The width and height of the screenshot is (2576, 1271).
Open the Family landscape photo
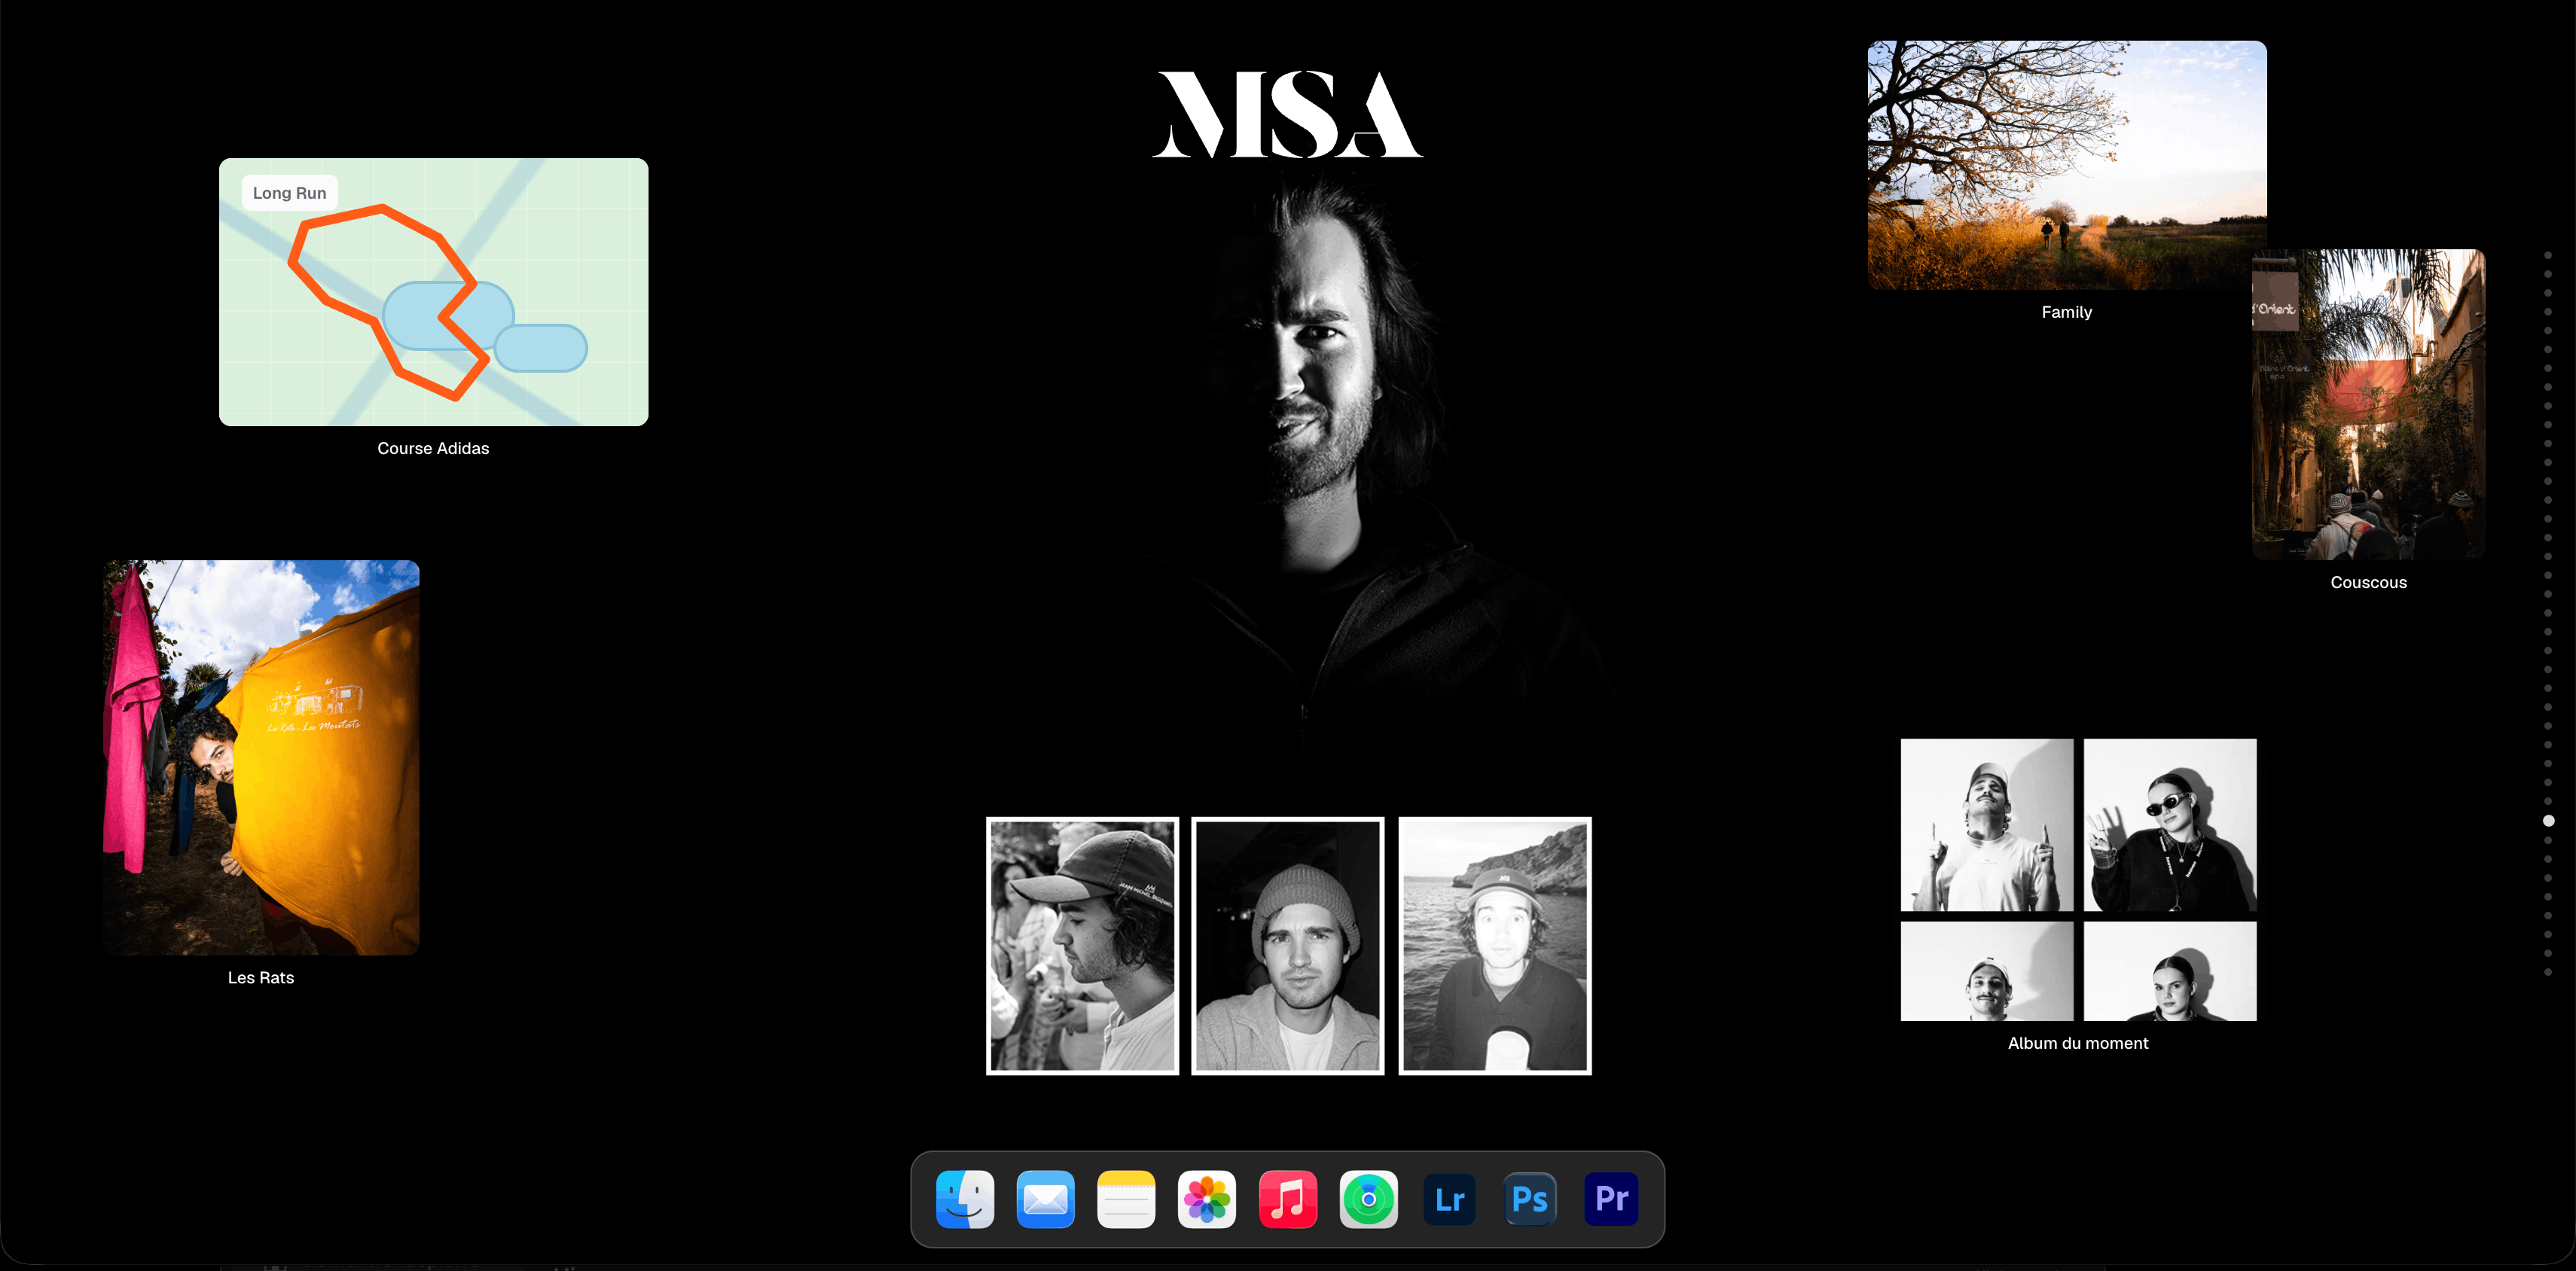coord(2067,165)
